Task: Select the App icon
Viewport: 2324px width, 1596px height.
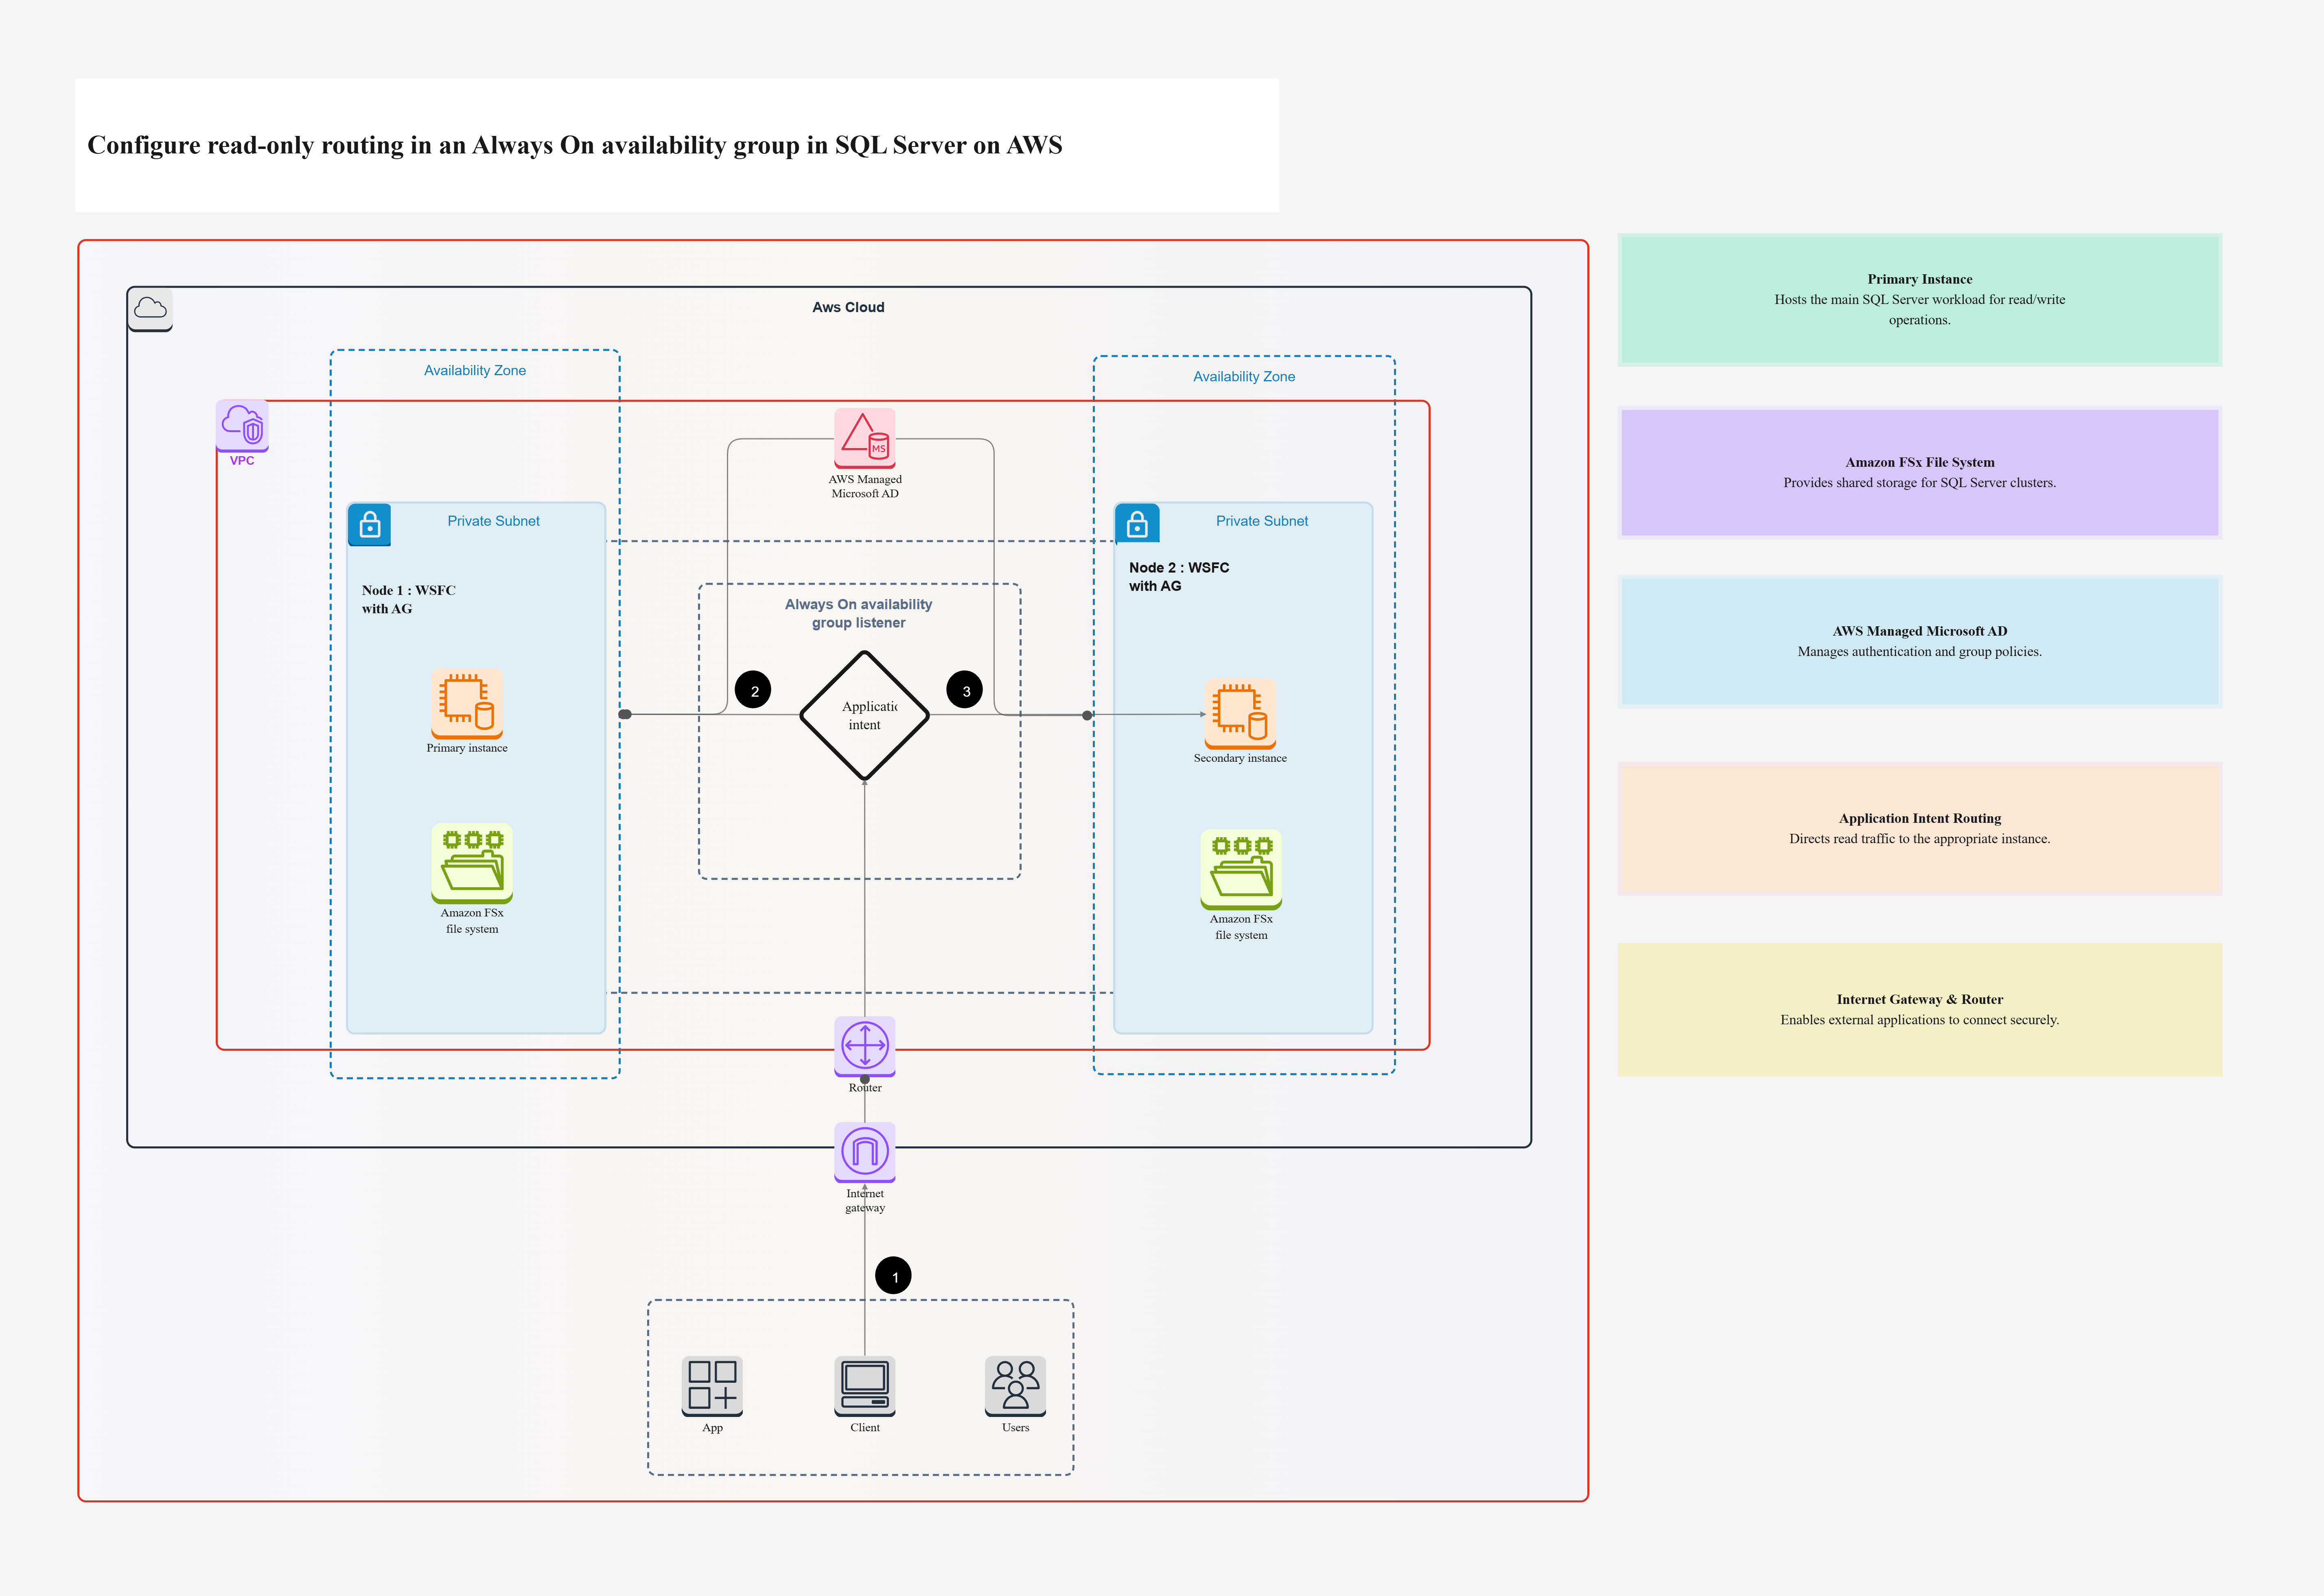Action: (712, 1386)
